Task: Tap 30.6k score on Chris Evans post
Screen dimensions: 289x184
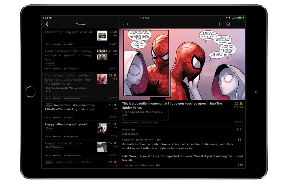Action: coord(113,32)
